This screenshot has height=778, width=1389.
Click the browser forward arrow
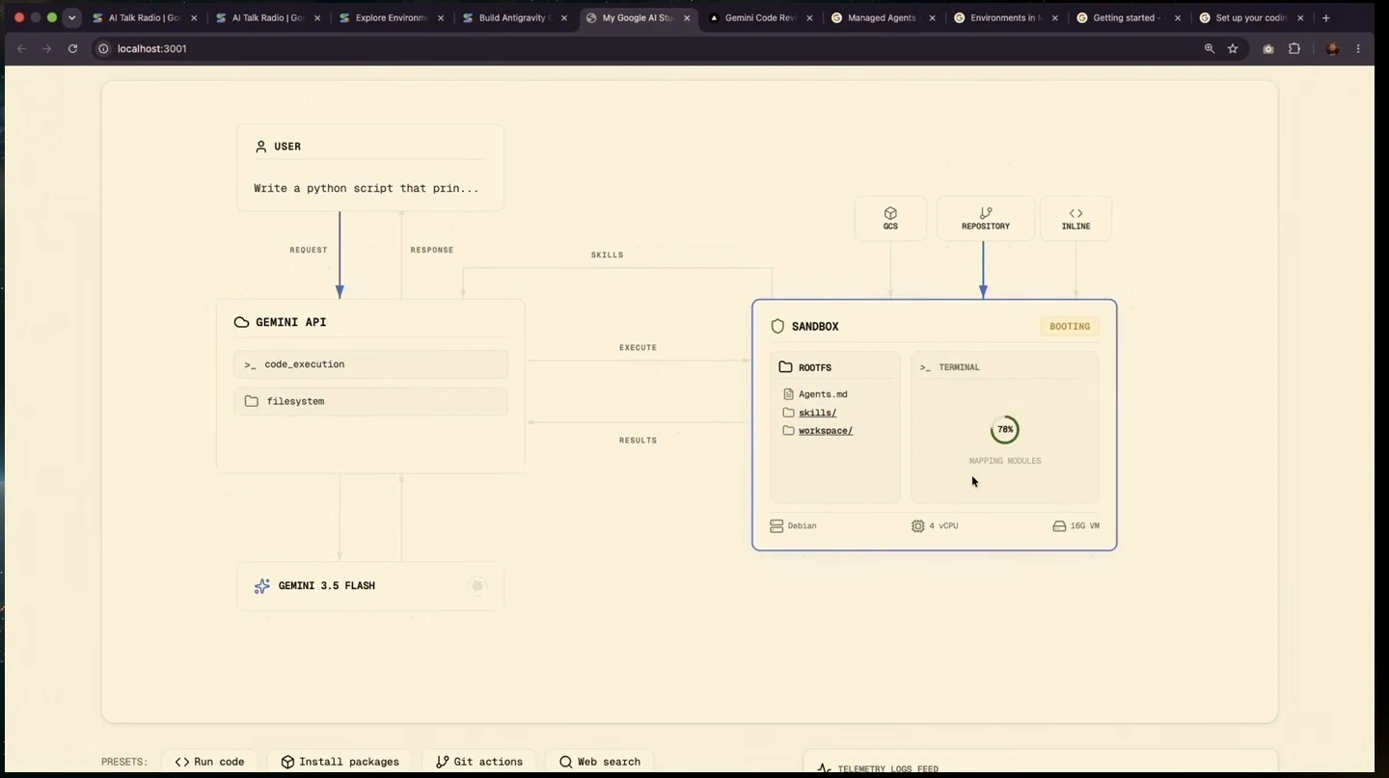(46, 48)
